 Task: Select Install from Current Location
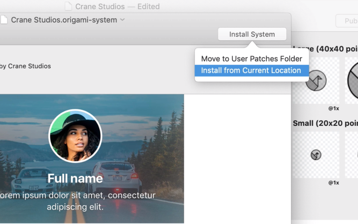pyautogui.click(x=252, y=70)
